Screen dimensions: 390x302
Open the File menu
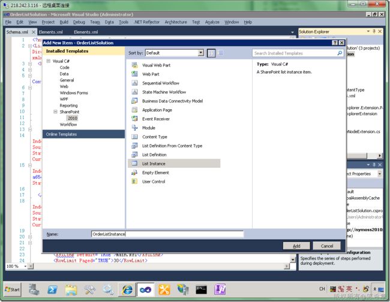[x=8, y=22]
